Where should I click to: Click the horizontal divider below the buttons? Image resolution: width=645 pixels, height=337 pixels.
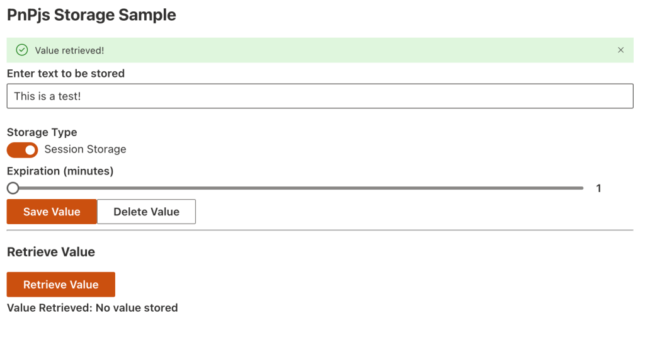click(x=319, y=231)
